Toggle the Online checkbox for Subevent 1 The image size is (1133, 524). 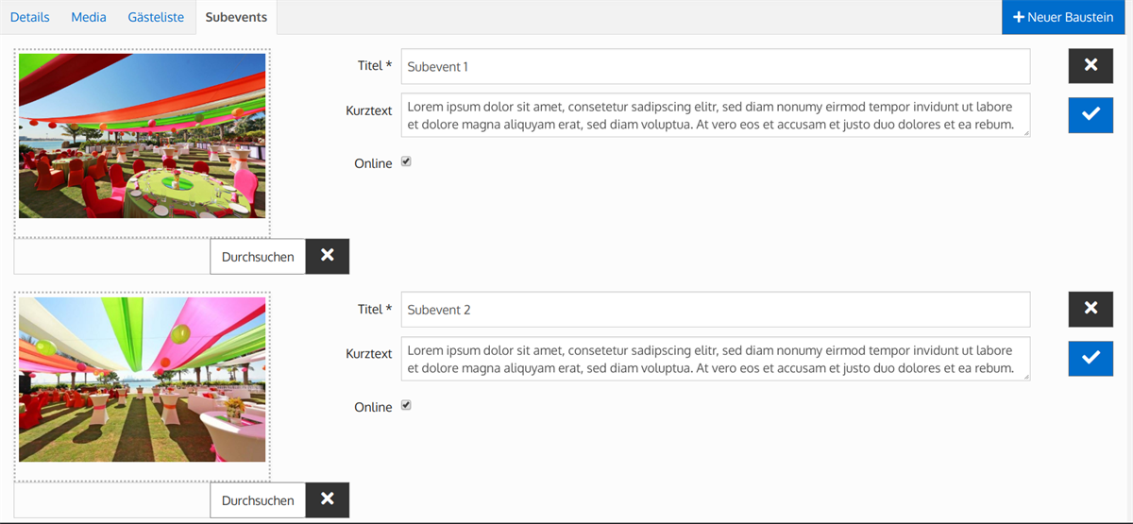tap(406, 162)
